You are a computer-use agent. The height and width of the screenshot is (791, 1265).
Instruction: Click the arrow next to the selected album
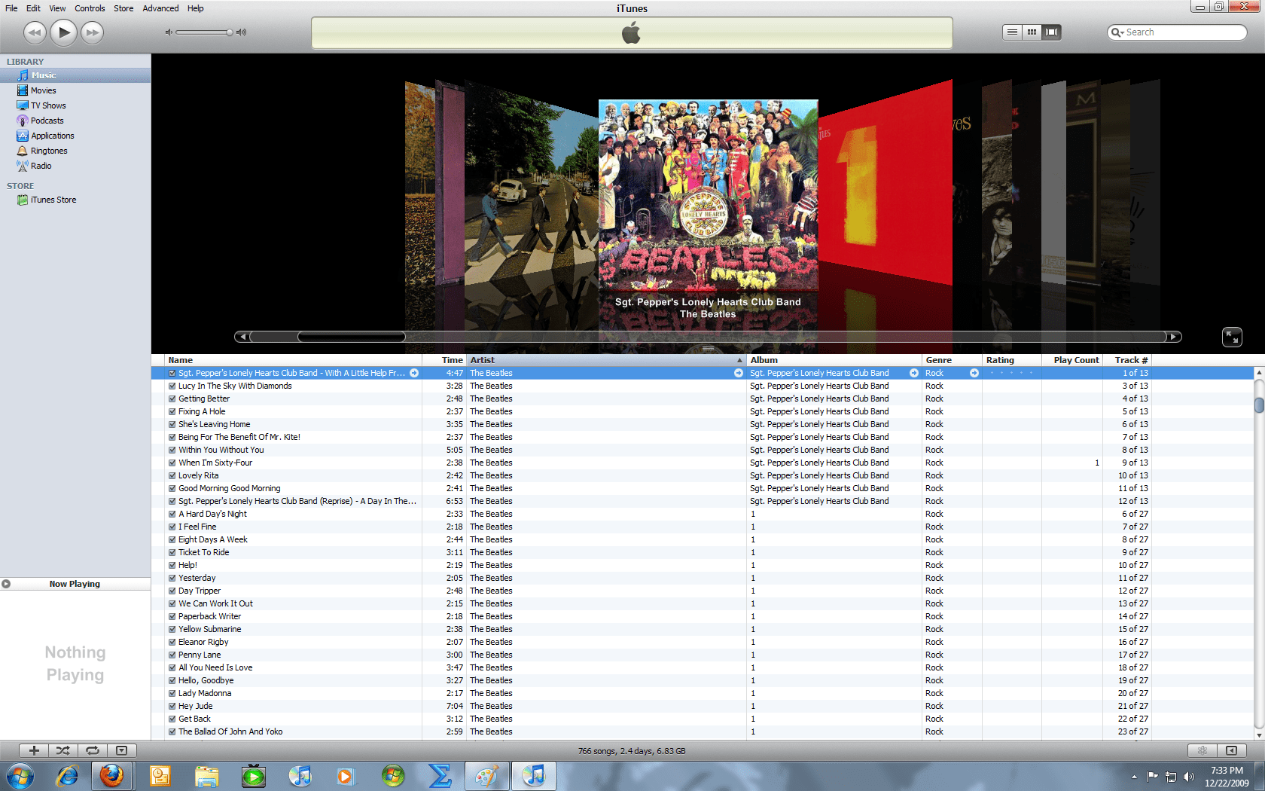tap(913, 373)
